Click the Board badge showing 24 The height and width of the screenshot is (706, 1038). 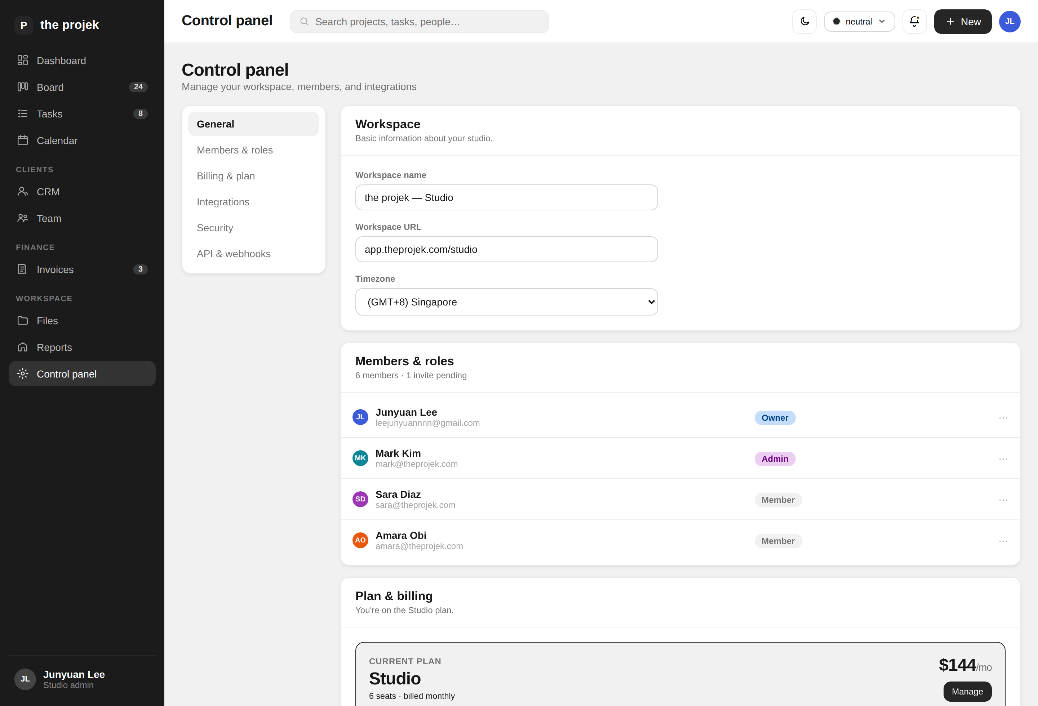138,87
